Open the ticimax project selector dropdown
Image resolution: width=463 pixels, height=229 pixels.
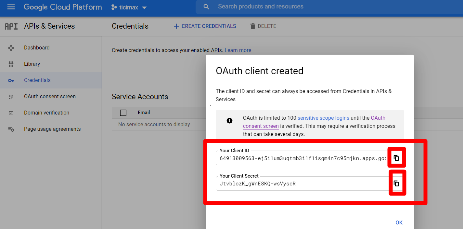pyautogui.click(x=129, y=7)
